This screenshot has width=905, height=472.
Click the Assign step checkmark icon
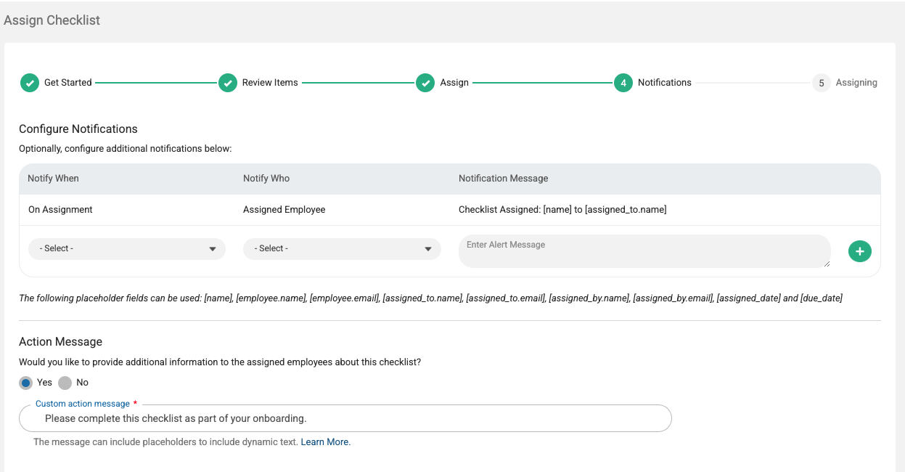click(425, 83)
